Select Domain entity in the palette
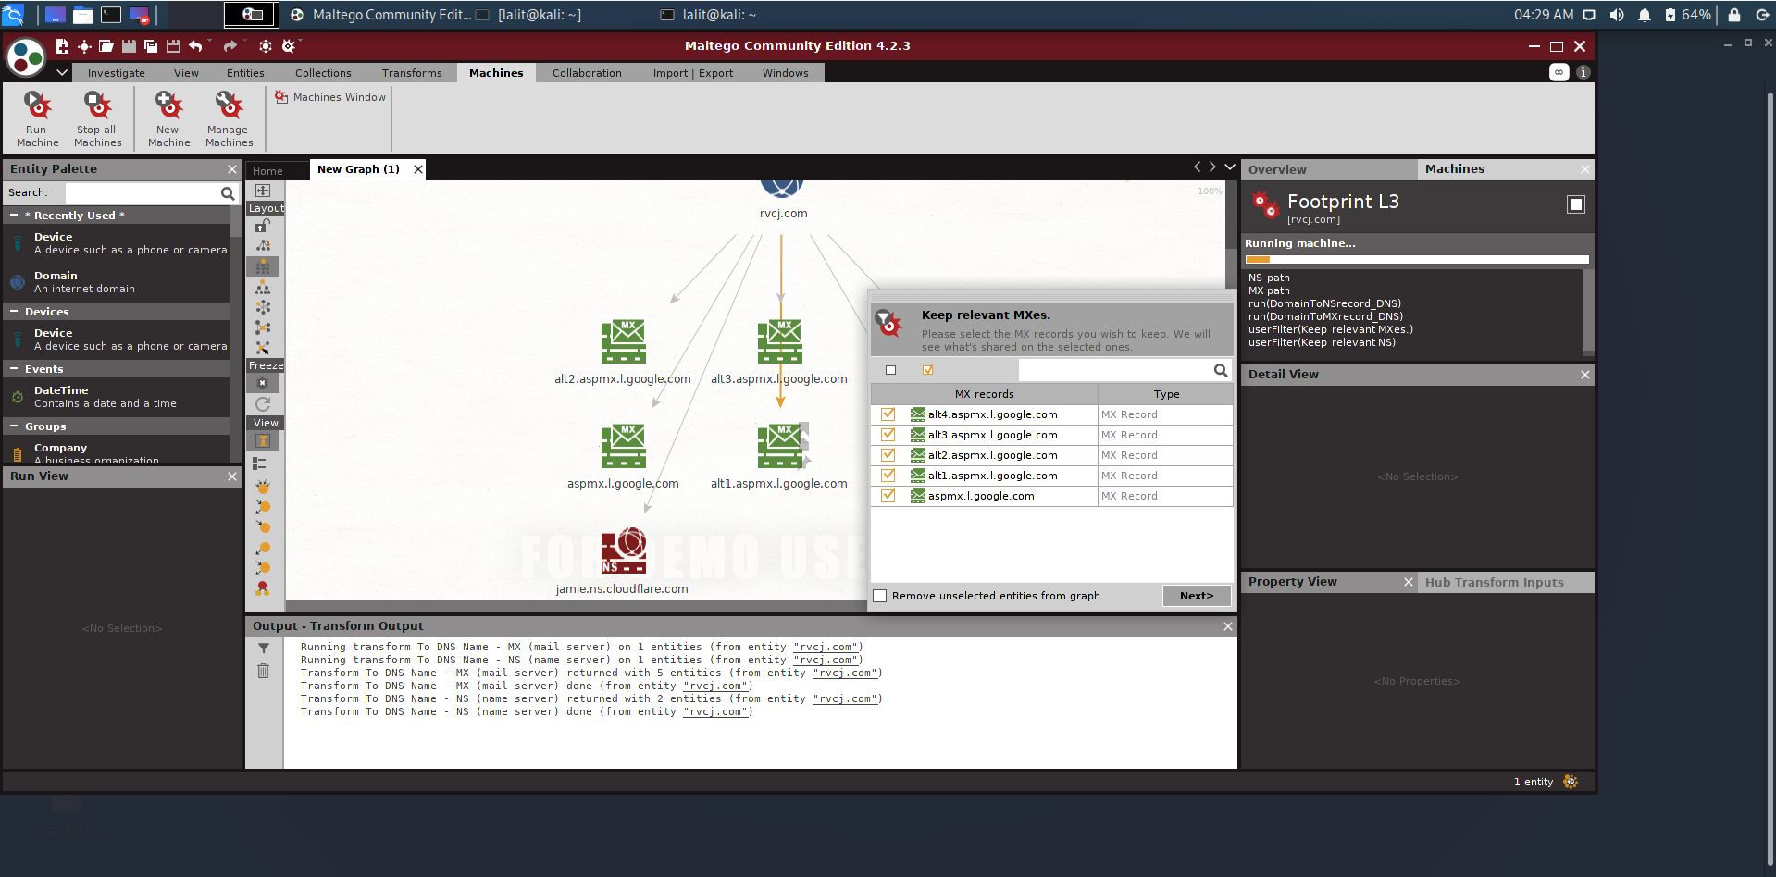Screen dimensions: 1776x877 pyautogui.click(x=117, y=282)
